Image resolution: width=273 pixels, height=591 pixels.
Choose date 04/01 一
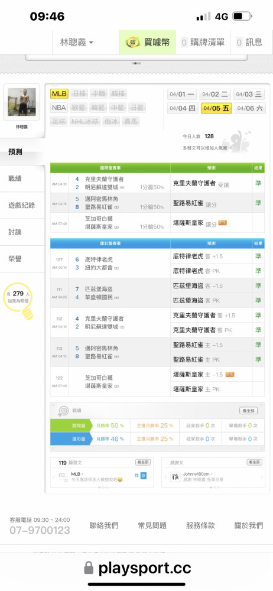coord(183,94)
